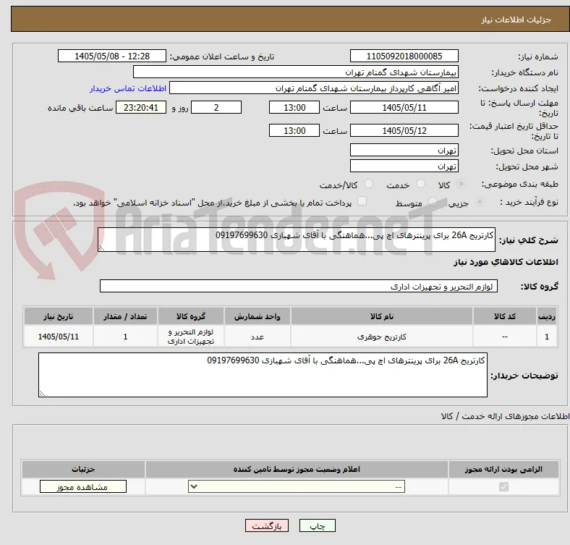Click the resize handle of general description textarea
This screenshot has height=545, width=570.
click(101, 248)
